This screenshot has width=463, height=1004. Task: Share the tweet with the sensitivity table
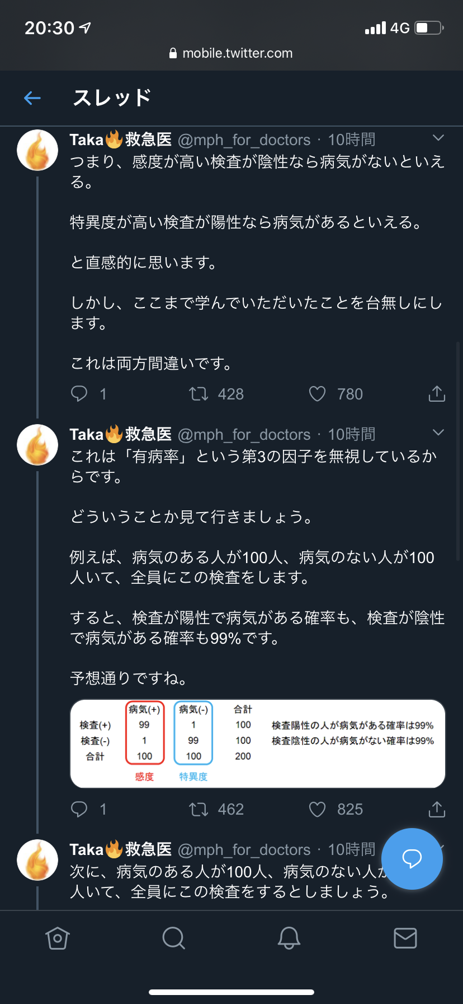(437, 809)
